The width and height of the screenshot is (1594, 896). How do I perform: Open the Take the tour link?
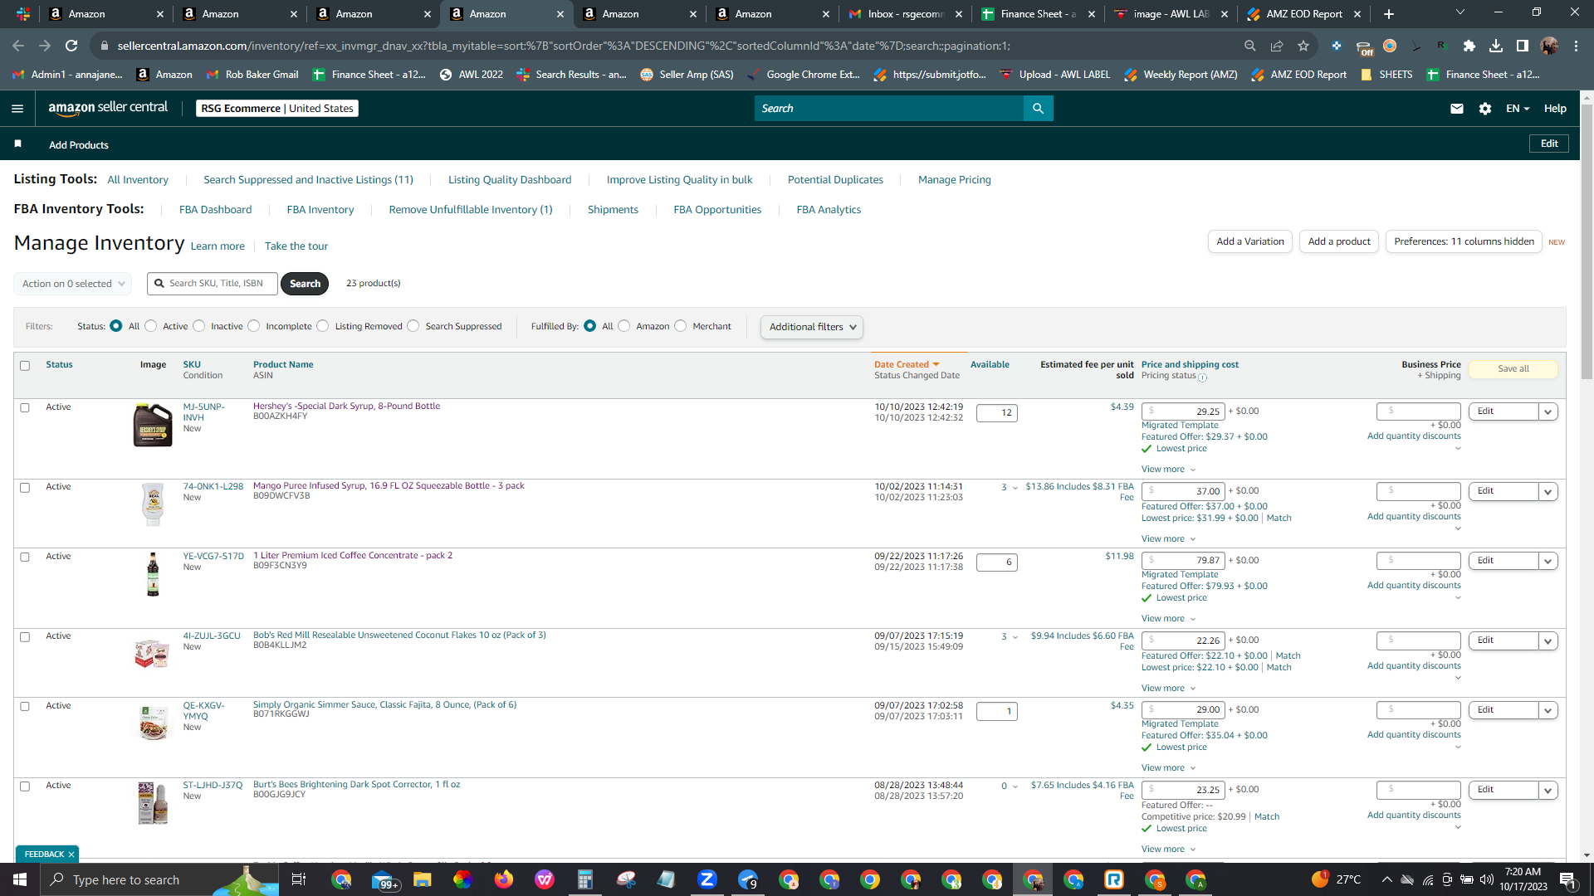(x=296, y=246)
